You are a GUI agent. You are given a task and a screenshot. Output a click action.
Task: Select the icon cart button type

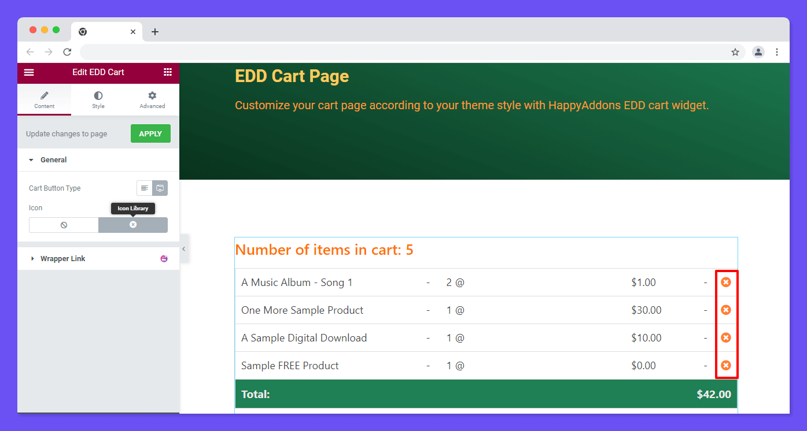pos(160,188)
